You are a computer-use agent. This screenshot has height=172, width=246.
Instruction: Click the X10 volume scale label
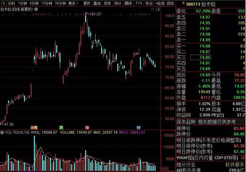(x=165, y=169)
